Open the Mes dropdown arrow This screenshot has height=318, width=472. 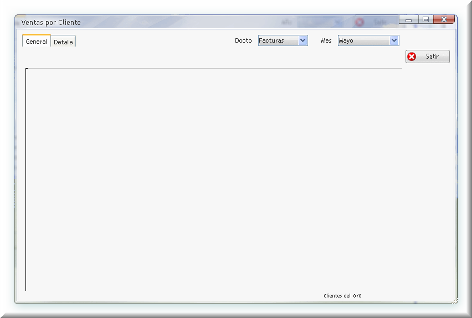[x=394, y=40]
